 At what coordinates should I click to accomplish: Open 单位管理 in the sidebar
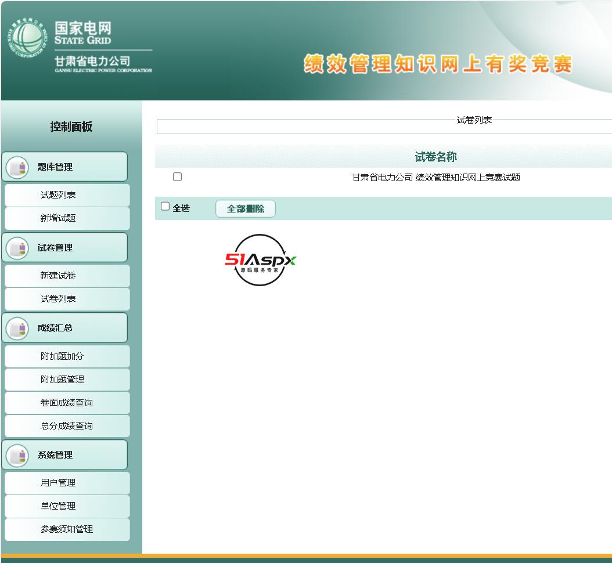coord(58,506)
